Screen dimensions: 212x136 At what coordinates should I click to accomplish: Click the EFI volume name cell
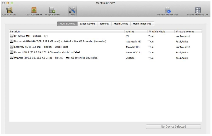(x=127, y=36)
